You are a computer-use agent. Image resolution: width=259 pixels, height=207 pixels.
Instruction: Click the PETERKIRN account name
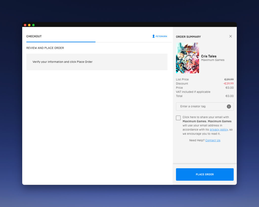click(x=161, y=36)
